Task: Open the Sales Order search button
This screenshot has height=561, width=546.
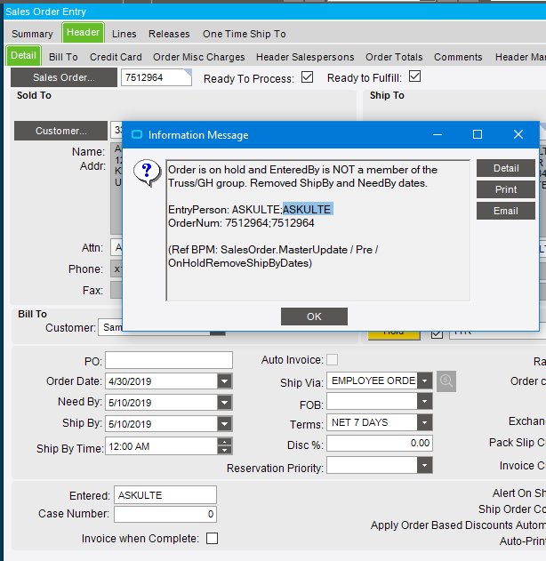Action: [x=64, y=78]
